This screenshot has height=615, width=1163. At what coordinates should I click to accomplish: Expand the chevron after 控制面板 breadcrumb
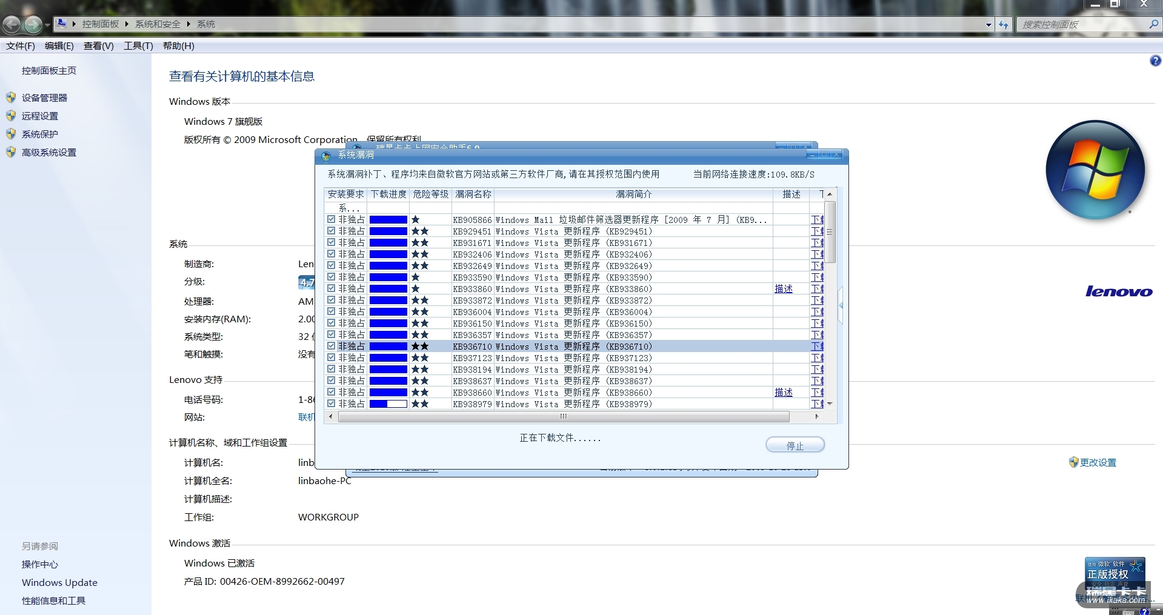point(127,24)
